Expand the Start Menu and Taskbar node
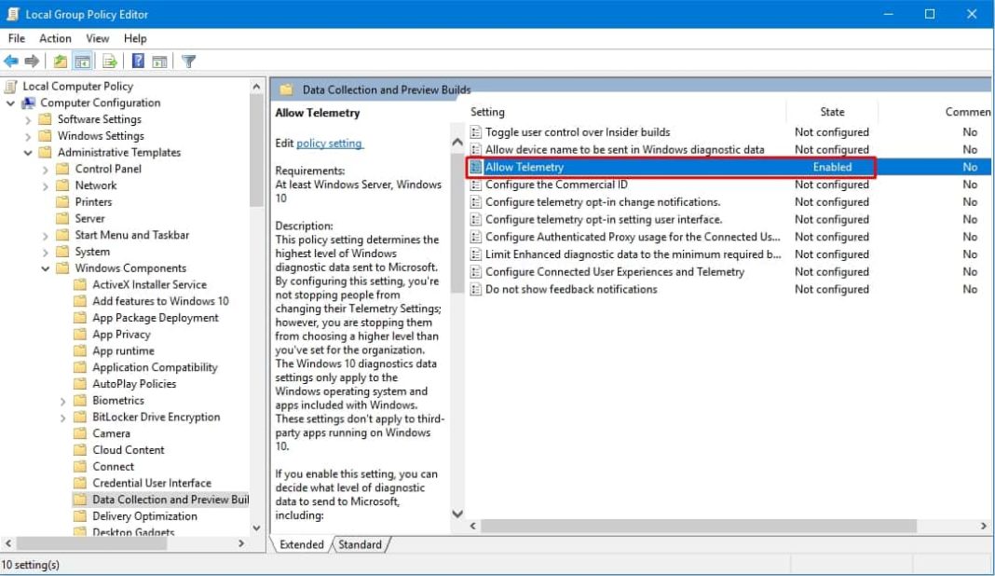This screenshot has height=576, width=995. 46,236
